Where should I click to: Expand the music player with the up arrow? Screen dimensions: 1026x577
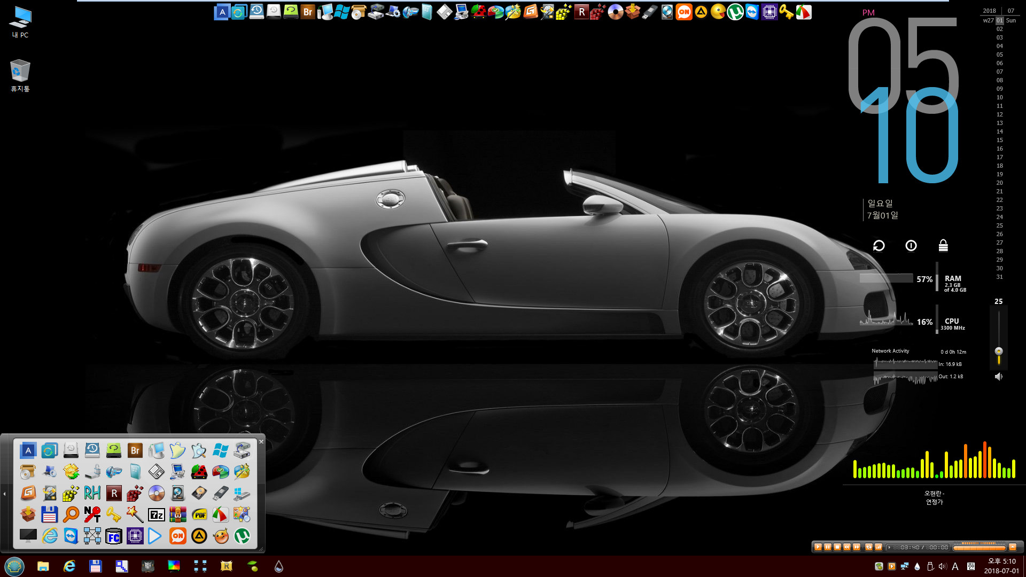coord(1013,547)
